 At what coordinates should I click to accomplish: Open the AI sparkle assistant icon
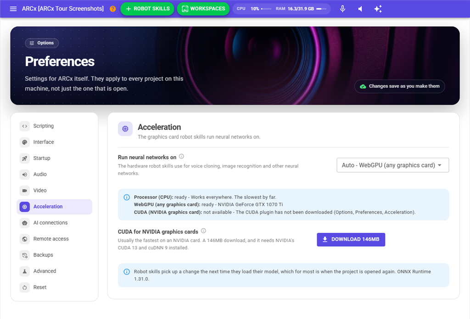pyautogui.click(x=378, y=9)
